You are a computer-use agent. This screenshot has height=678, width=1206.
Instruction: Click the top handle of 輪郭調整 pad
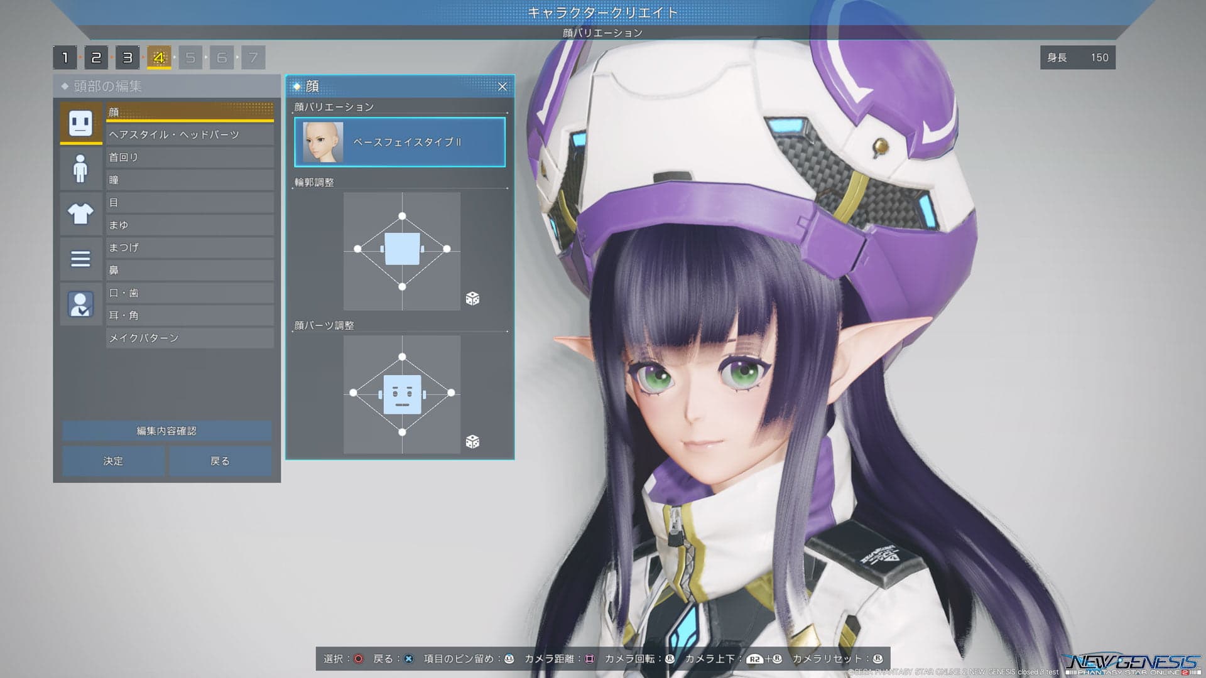pyautogui.click(x=402, y=216)
